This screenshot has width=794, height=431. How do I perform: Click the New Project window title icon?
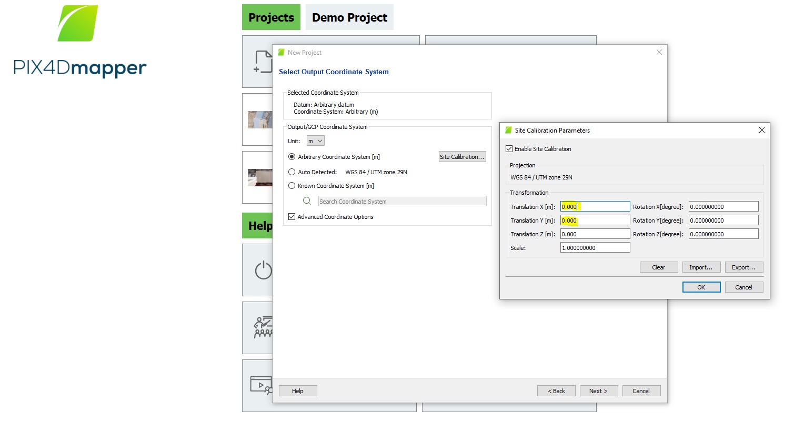282,53
